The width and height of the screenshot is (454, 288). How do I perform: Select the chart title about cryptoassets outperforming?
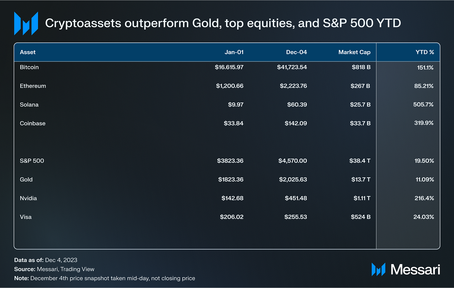pyautogui.click(x=223, y=23)
